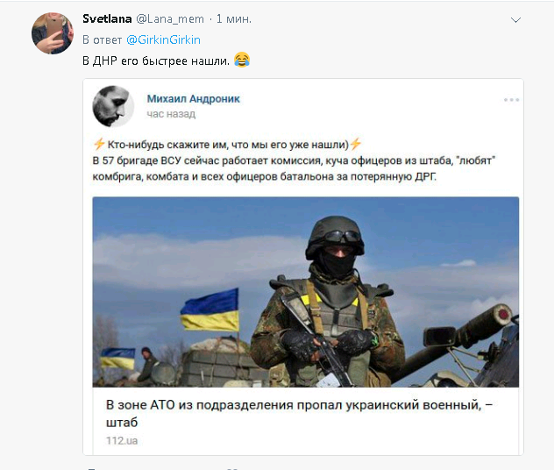
Task: Open article headline 'В зоне АТО...'
Action: 299,413
